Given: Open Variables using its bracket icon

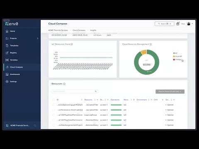Looking at the screenshot, I should tap(7, 60).
